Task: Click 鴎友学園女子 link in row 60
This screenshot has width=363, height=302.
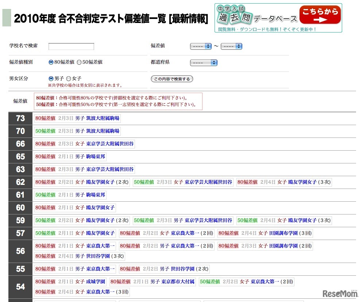Action: click(100, 208)
